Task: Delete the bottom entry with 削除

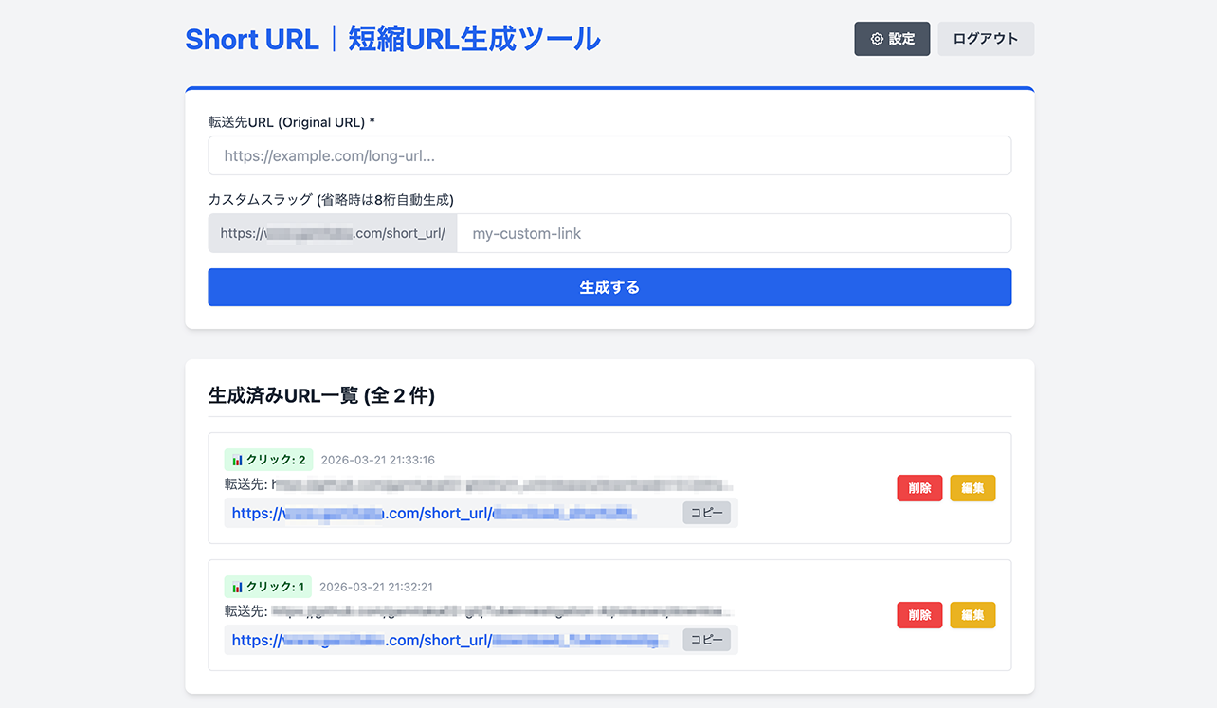Action: pos(918,614)
